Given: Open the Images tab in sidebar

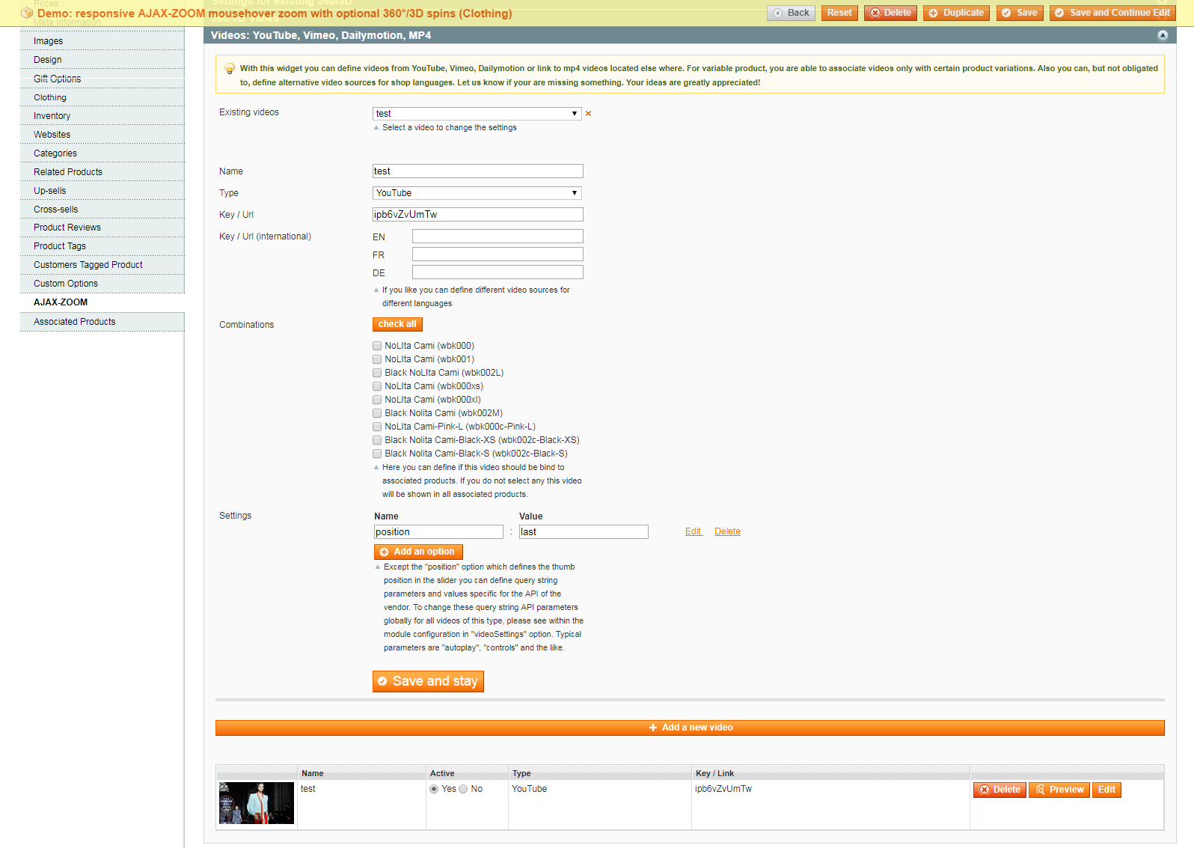Looking at the screenshot, I should tap(102, 41).
